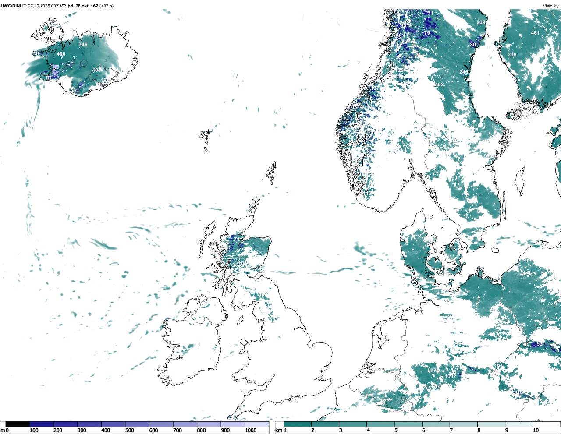Click the black 0–100 m legend swatch
Image resolution: width=561 pixels, height=434 pixels.
click(x=18, y=424)
